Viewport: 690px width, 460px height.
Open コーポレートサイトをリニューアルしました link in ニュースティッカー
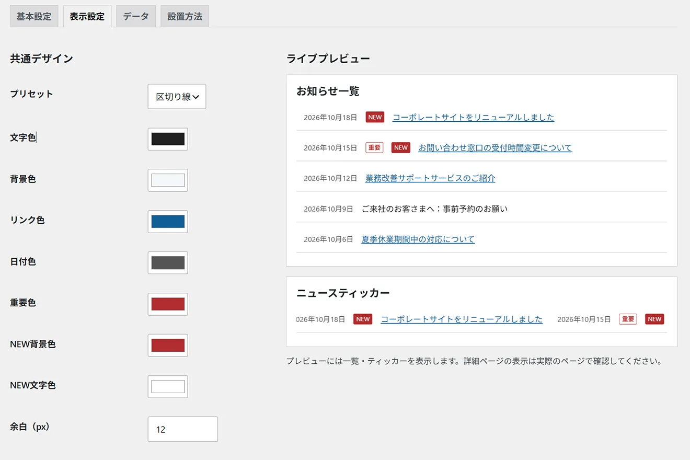pos(462,319)
